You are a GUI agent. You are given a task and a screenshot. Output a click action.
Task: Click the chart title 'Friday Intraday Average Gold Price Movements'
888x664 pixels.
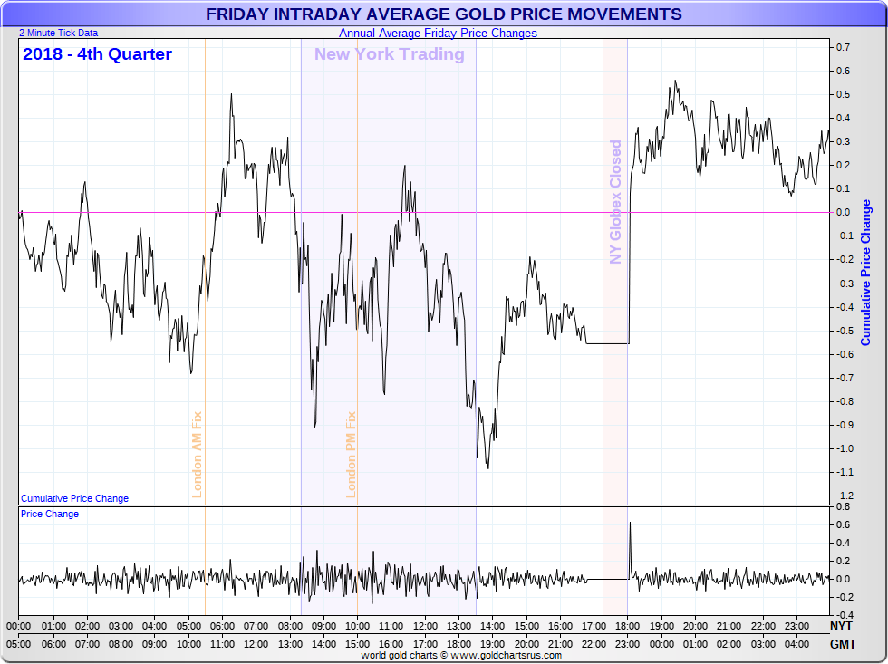(443, 14)
